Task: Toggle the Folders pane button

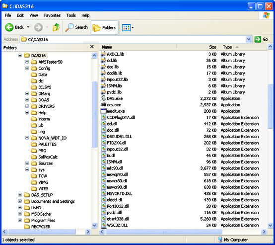Action: (105, 27)
